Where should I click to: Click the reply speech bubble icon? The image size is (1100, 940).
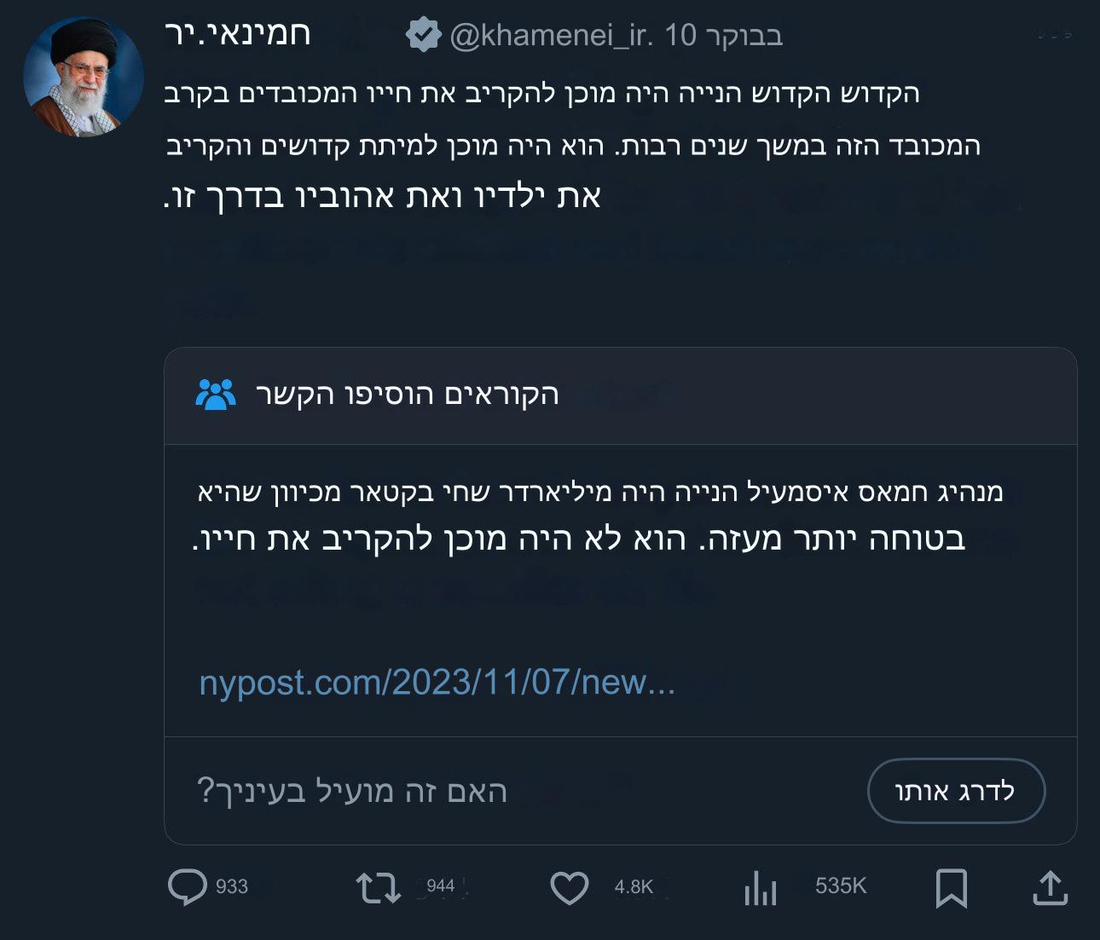coord(187,886)
